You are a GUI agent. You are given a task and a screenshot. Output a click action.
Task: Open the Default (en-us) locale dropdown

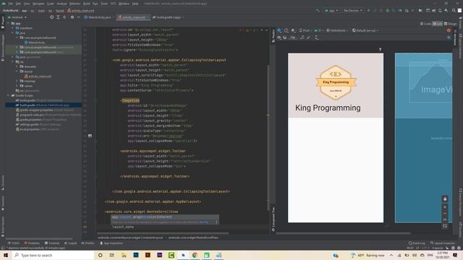pyautogui.click(x=365, y=30)
